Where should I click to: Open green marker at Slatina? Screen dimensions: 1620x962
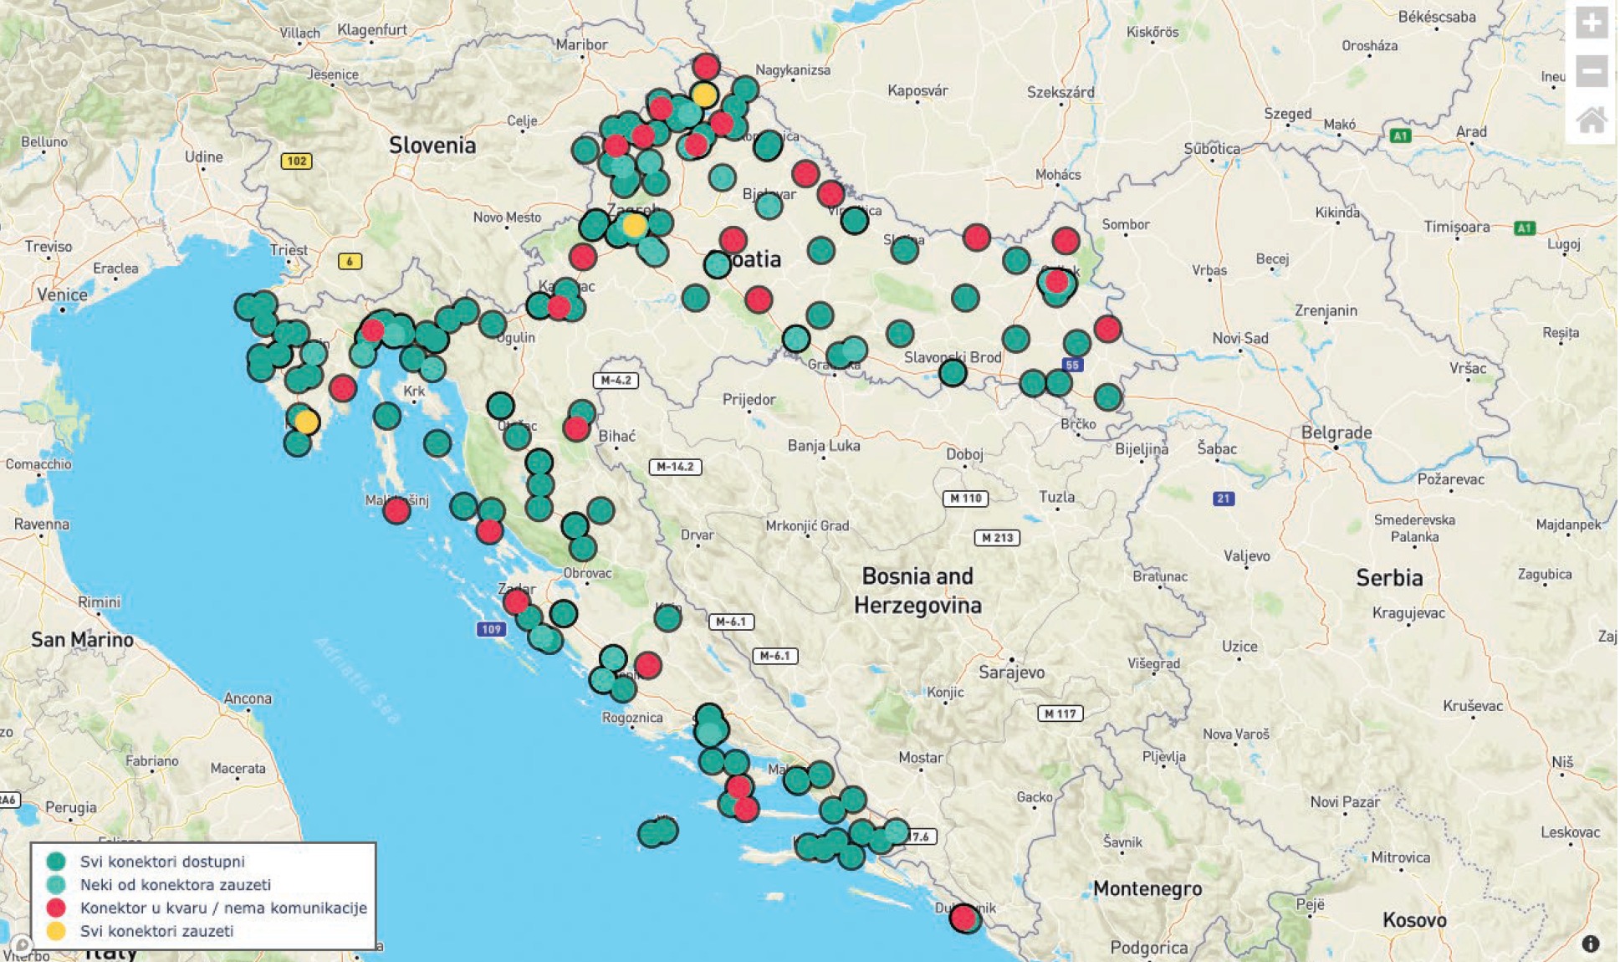(904, 248)
